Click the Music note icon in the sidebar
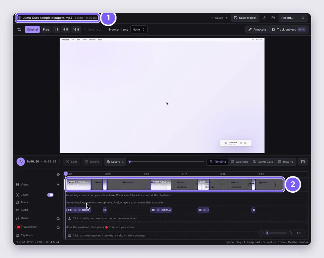The width and height of the screenshot is (324, 258). [18, 218]
